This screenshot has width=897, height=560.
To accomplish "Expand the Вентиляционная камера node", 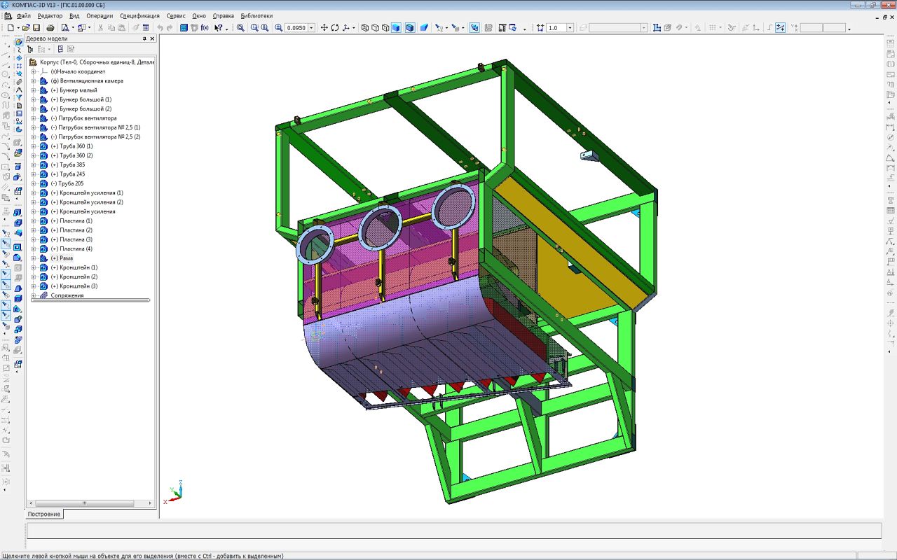I will coord(33,81).
